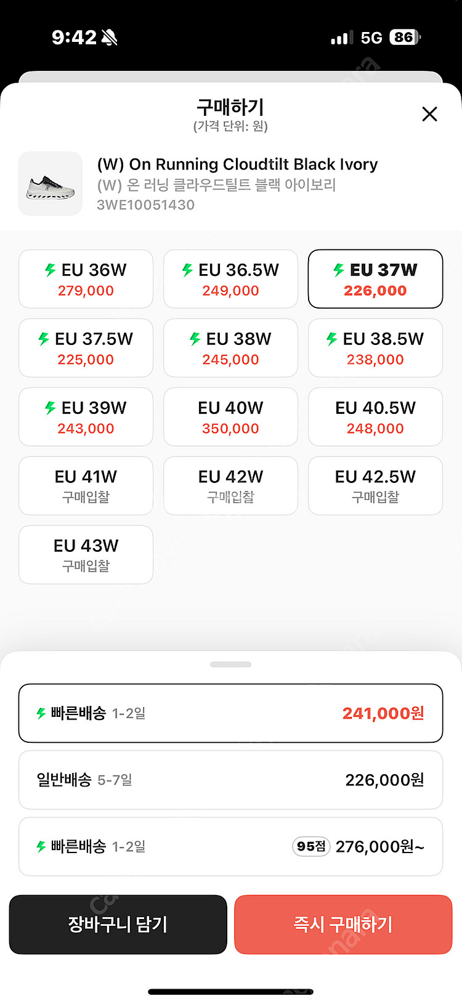Select EU 38W size option

coord(230,348)
